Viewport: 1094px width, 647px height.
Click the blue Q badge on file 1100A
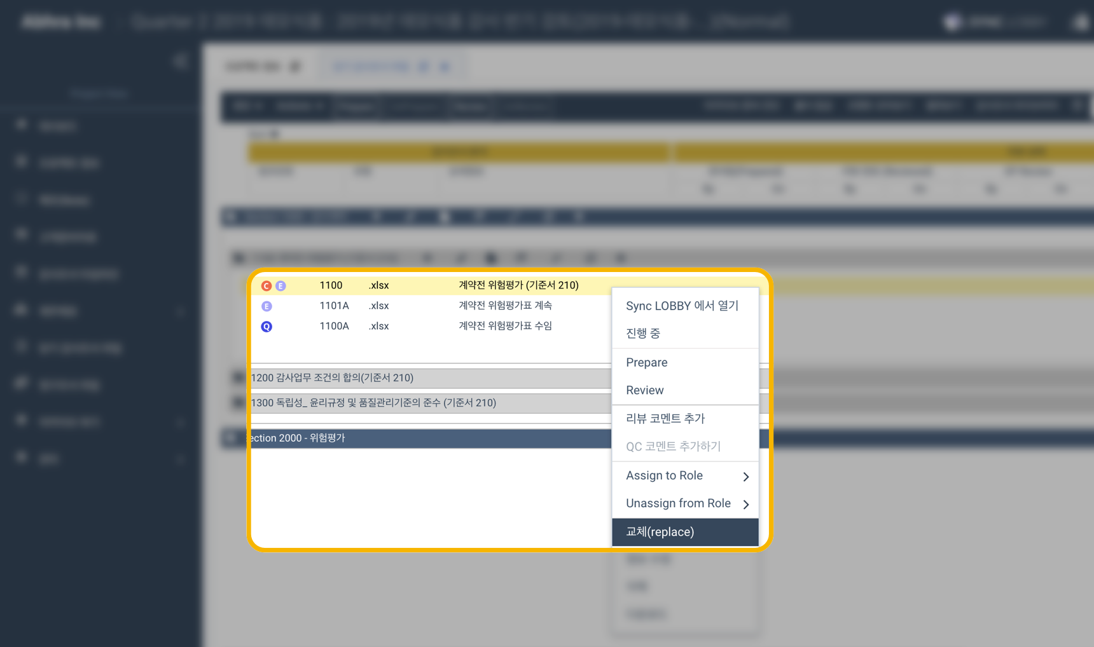point(267,326)
